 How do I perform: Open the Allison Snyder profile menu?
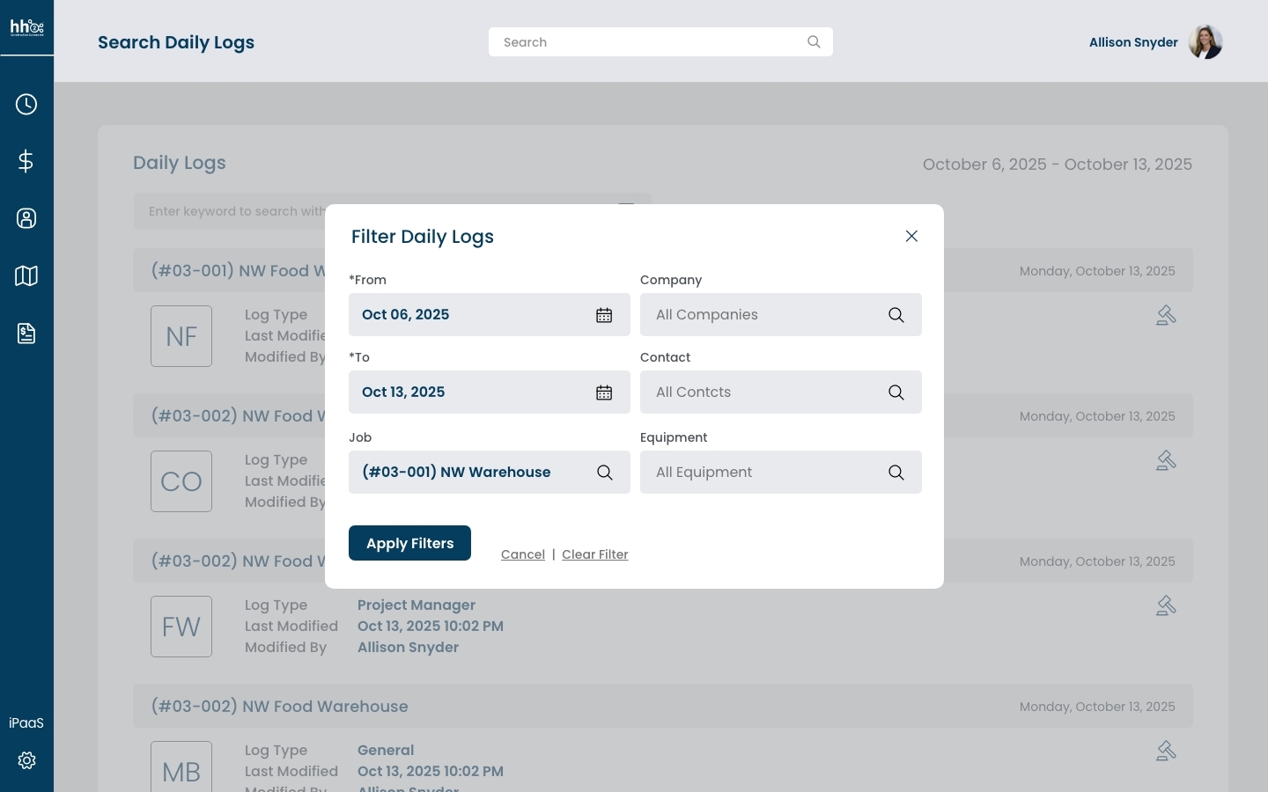1133,42
